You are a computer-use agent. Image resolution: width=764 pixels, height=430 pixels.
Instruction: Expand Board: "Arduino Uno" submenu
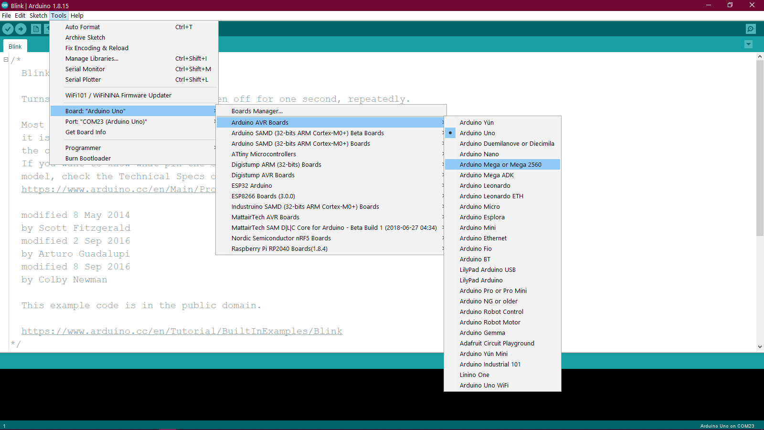pyautogui.click(x=134, y=111)
